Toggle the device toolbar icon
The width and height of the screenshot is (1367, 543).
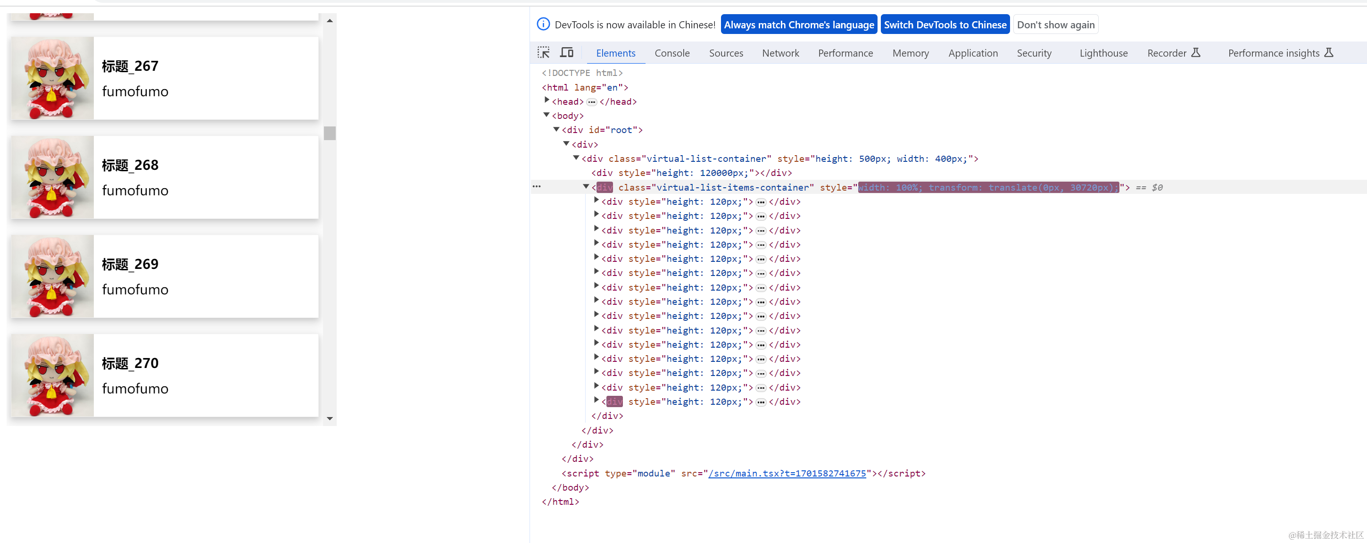coord(567,52)
